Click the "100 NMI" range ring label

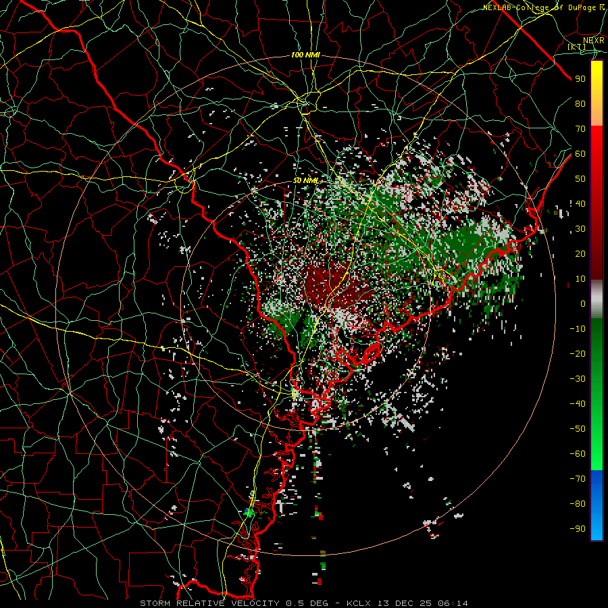(305, 55)
